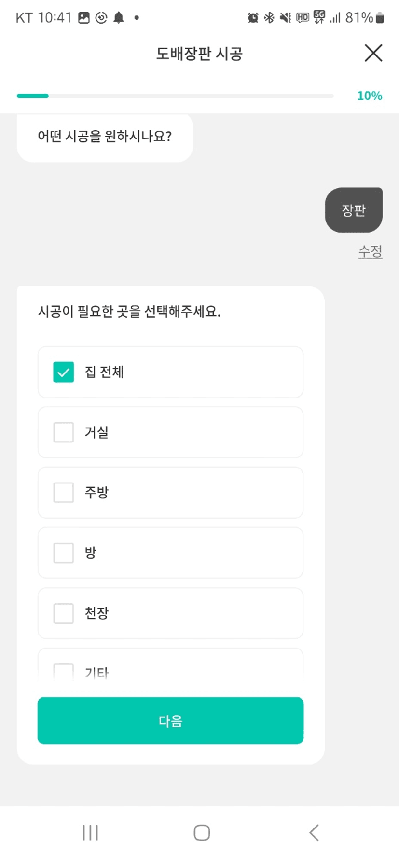399x856 pixels.
Task: Tap the Bluetooth status icon
Action: click(x=269, y=18)
